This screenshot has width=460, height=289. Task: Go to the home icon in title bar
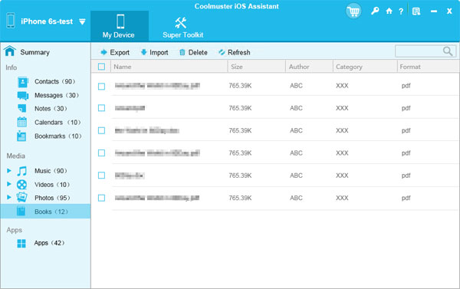click(x=389, y=11)
